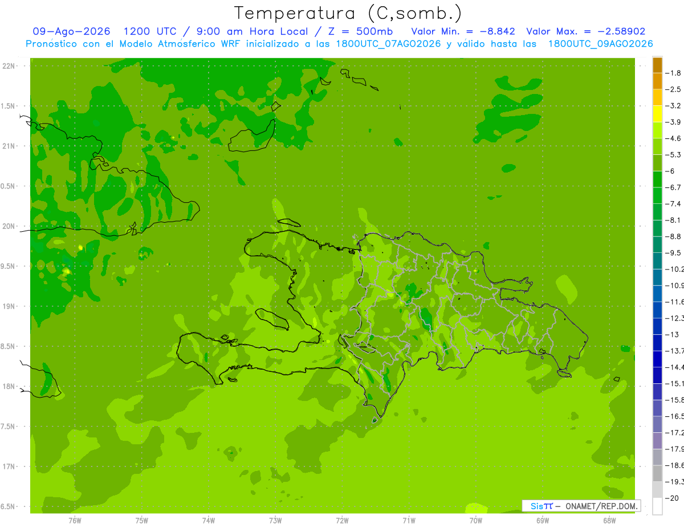This screenshot has height=528, width=684.
Task: Click the '68W' longitude label
Action: click(x=609, y=521)
